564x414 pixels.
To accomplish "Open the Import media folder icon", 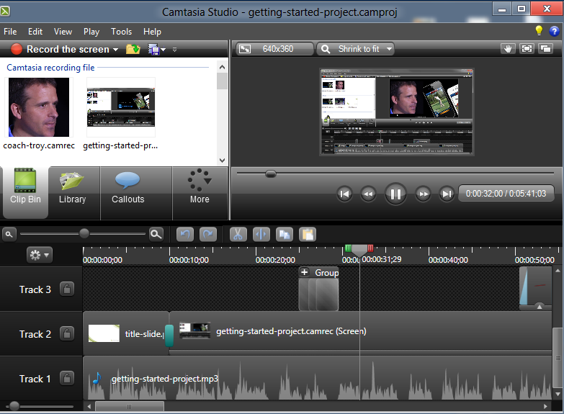I will click(x=133, y=49).
